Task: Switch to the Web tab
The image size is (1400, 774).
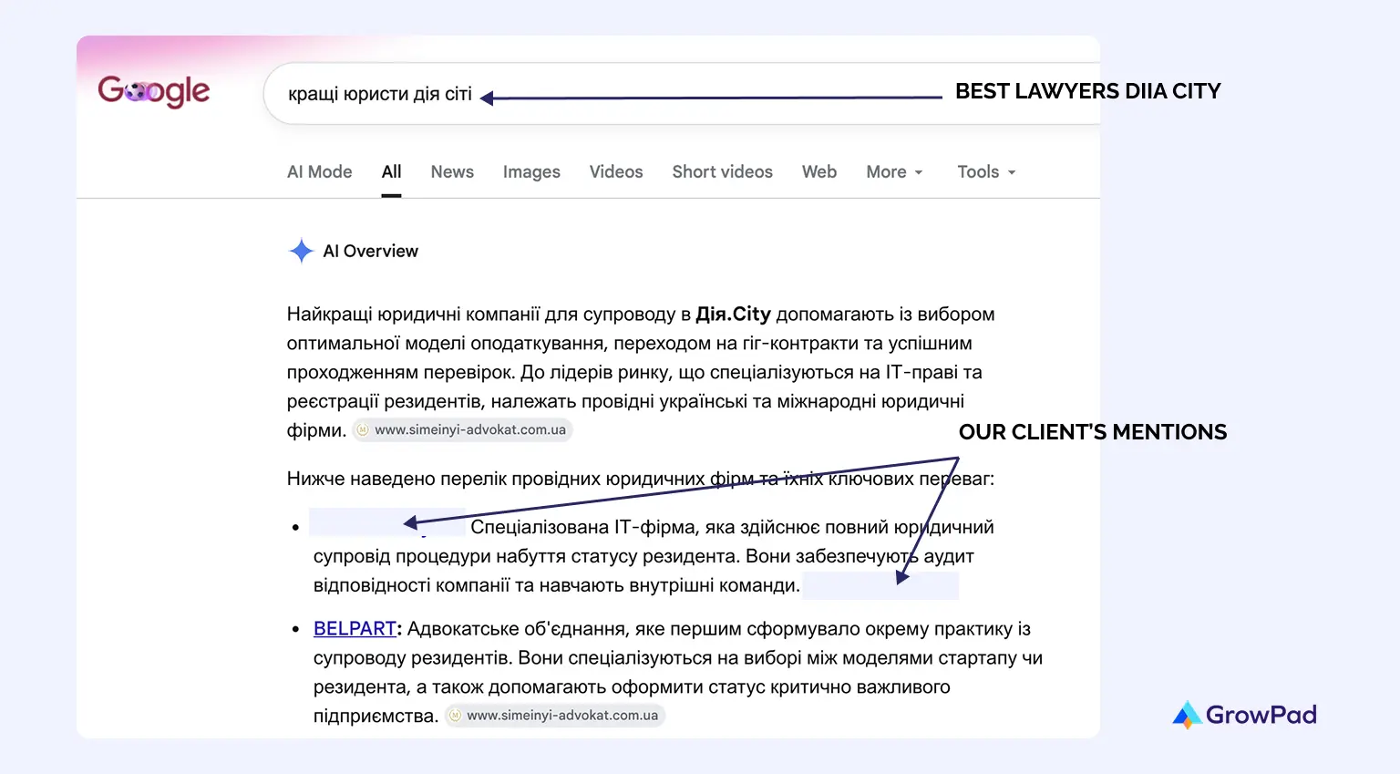Action: click(819, 171)
